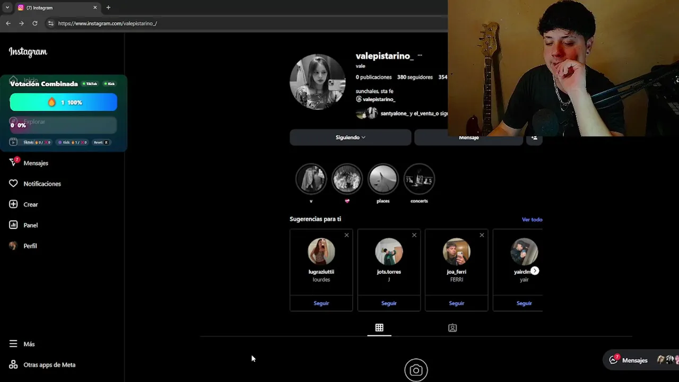This screenshot has width=679, height=382.
Task: Click the Otras apps de Meta icon
Action: pos(13,364)
